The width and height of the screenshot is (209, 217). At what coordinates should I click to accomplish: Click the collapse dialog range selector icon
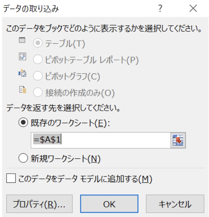point(178,141)
